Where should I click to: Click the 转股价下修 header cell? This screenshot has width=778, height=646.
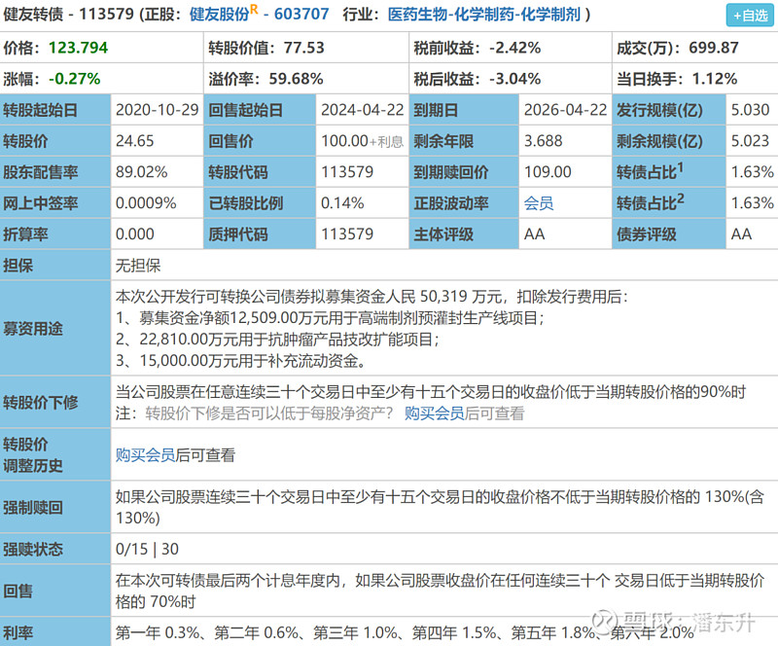pos(55,402)
